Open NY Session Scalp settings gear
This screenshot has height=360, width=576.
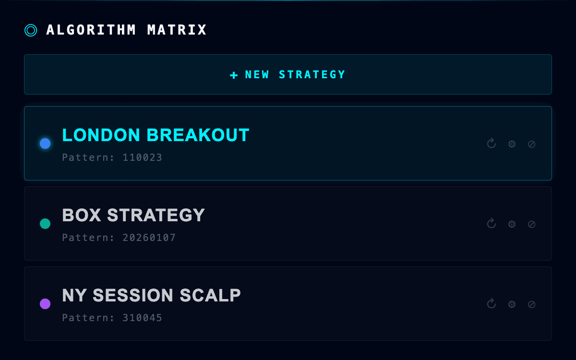click(x=512, y=304)
